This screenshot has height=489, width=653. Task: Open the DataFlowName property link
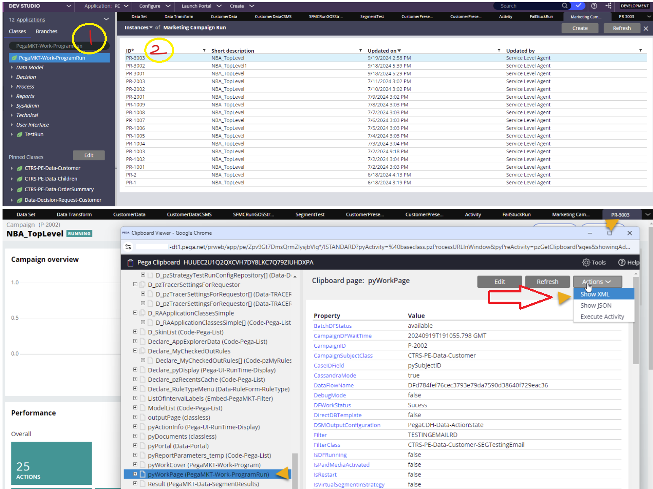(x=334, y=386)
